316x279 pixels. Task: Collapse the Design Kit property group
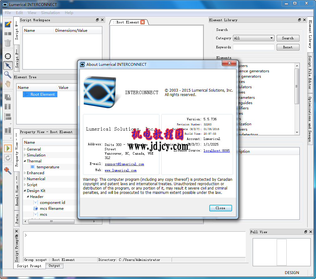[x=25, y=190]
